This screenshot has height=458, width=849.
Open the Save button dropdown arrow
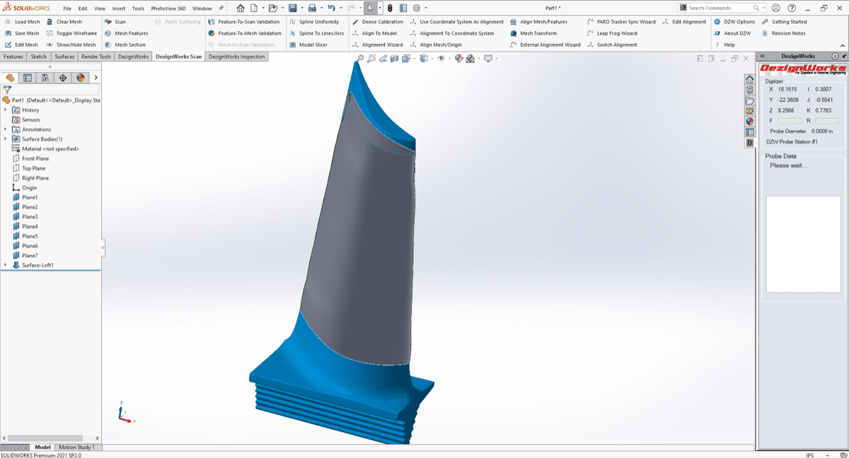301,8
